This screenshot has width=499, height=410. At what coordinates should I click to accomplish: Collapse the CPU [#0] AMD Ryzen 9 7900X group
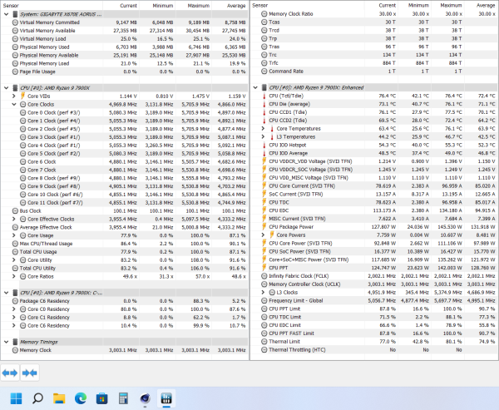click(x=6, y=87)
